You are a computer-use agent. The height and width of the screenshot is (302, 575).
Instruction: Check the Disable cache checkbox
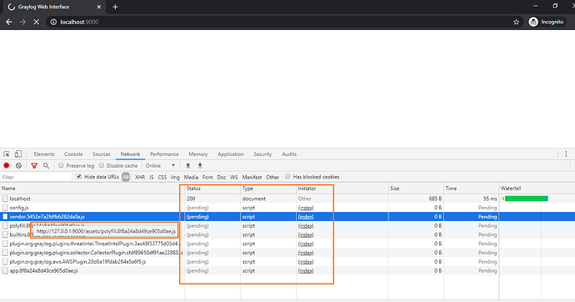[102, 165]
